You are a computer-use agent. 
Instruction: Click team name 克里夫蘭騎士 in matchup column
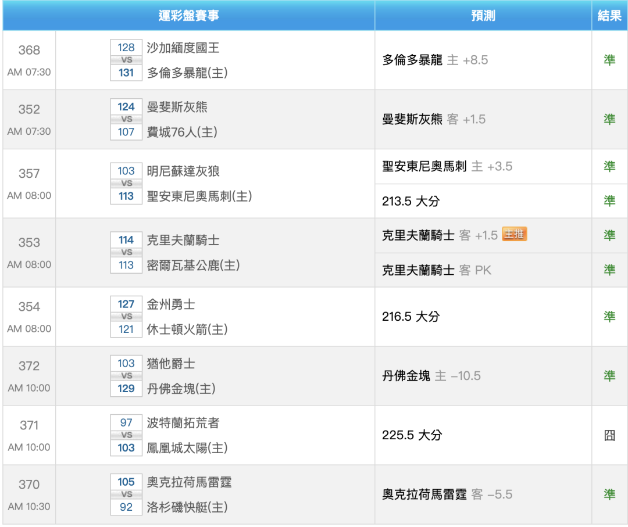click(x=183, y=240)
